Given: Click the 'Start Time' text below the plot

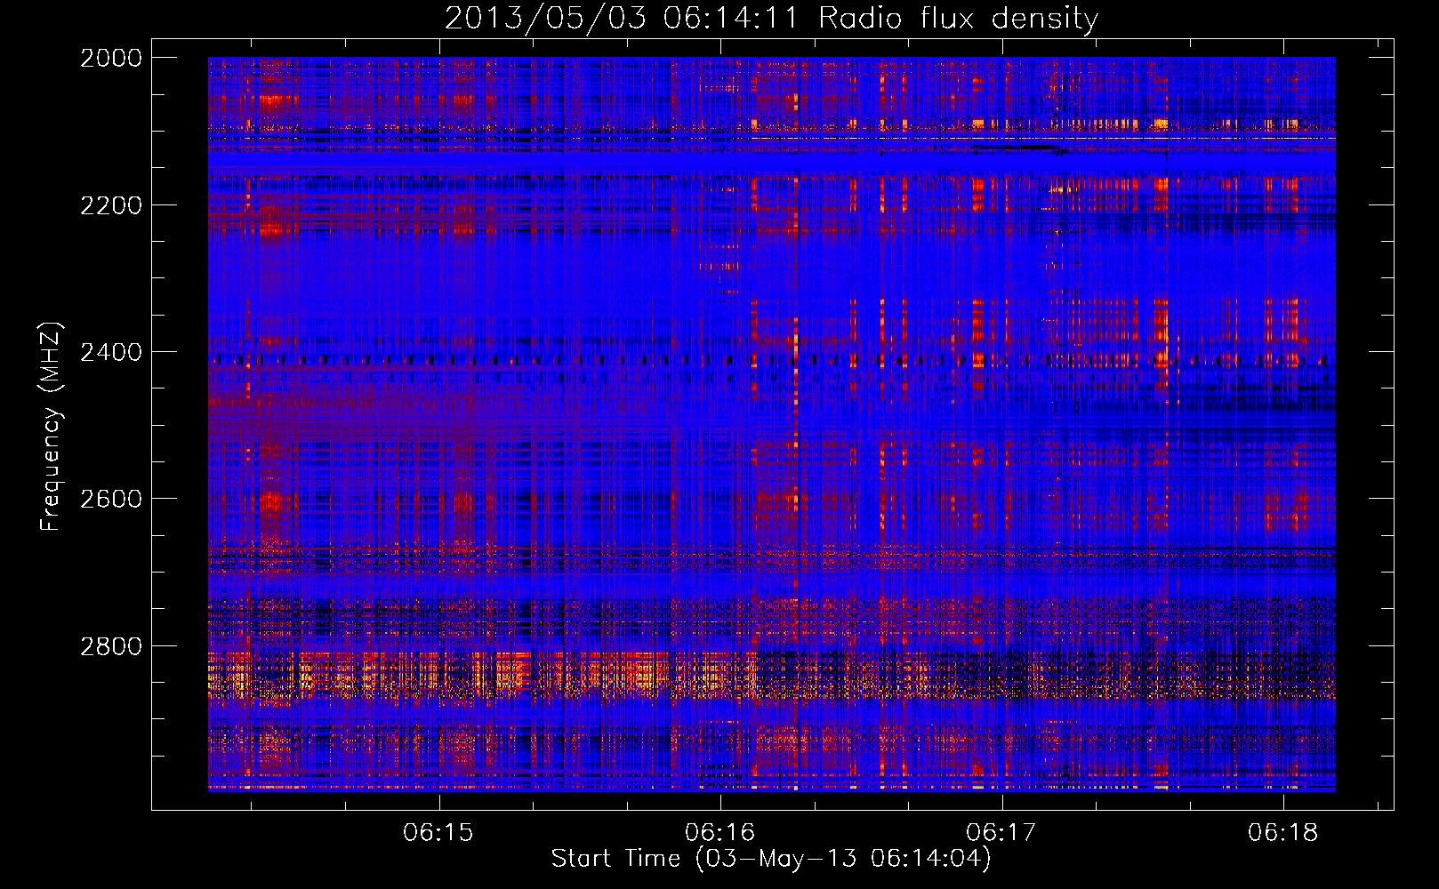Looking at the screenshot, I should (615, 859).
